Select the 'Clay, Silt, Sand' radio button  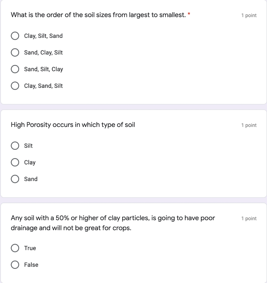point(15,36)
